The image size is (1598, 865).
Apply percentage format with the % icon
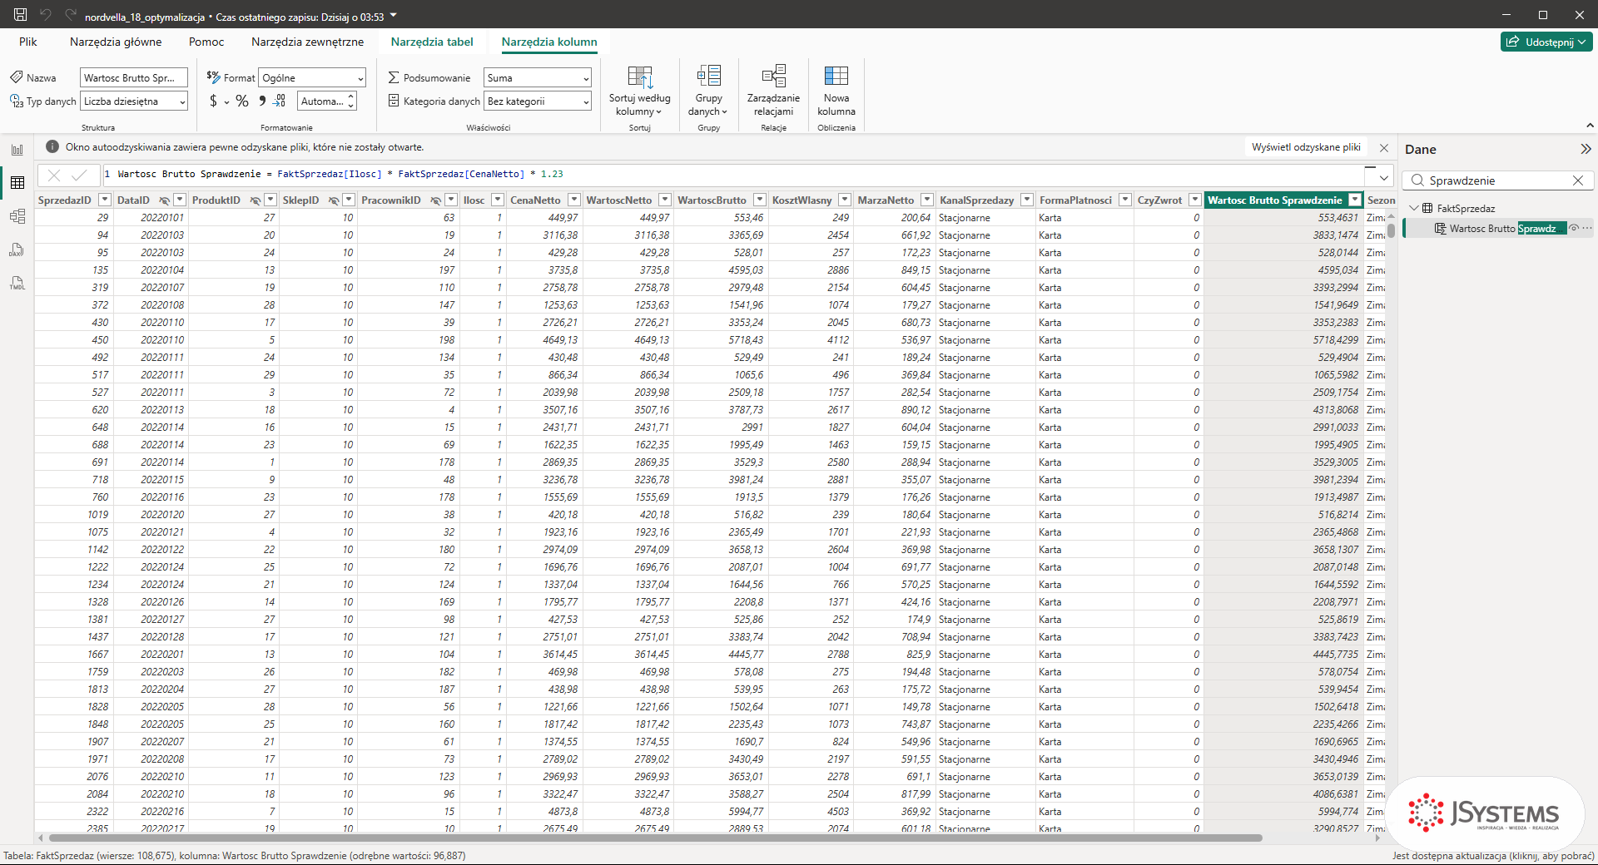point(242,101)
